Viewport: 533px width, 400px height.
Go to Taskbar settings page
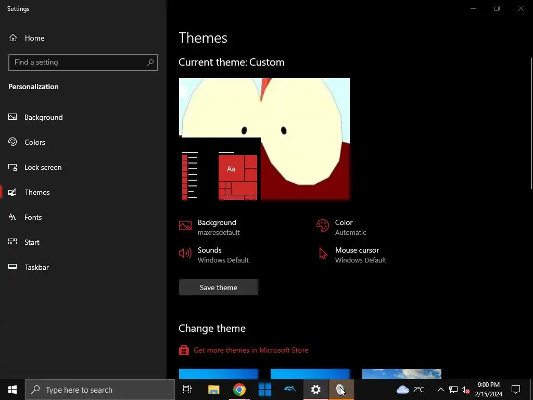(x=83, y=267)
